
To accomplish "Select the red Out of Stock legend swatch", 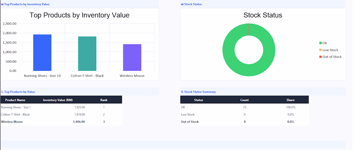I will tap(320, 57).
